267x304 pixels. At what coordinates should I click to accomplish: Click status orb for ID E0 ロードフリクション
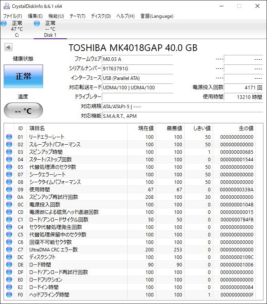pos(9,279)
